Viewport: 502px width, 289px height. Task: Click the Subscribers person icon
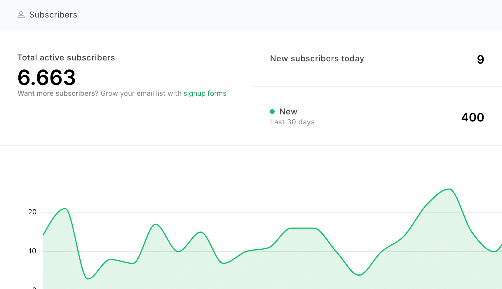[x=21, y=15]
